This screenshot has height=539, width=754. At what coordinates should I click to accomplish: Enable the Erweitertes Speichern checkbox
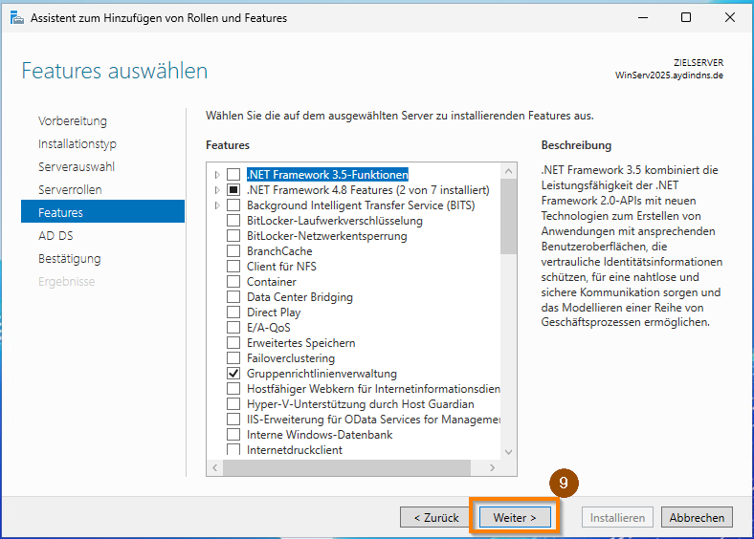click(233, 342)
